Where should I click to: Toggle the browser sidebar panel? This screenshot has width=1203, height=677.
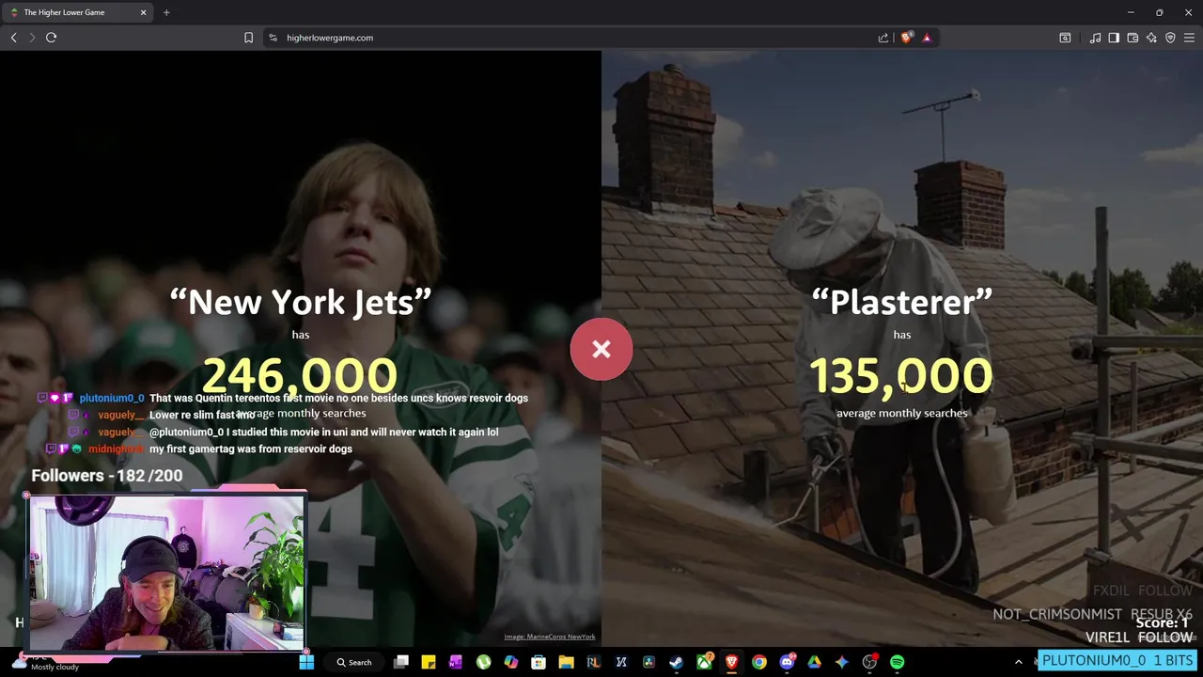tap(1114, 38)
